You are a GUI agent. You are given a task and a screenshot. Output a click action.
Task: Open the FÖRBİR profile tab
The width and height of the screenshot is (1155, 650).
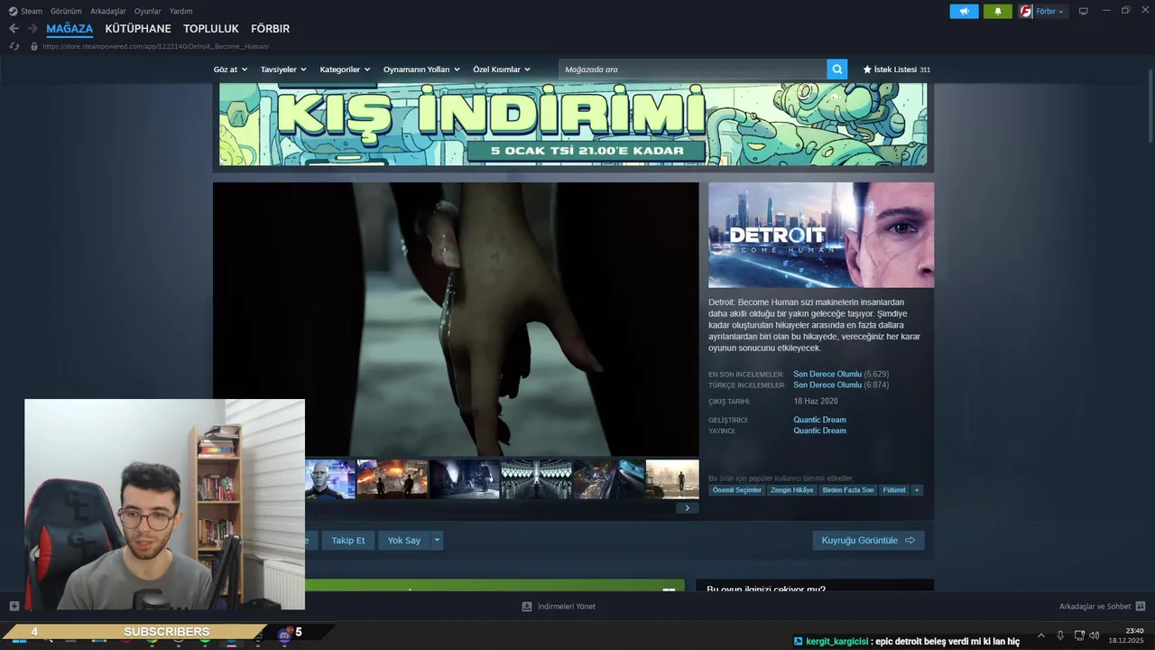coord(270,29)
